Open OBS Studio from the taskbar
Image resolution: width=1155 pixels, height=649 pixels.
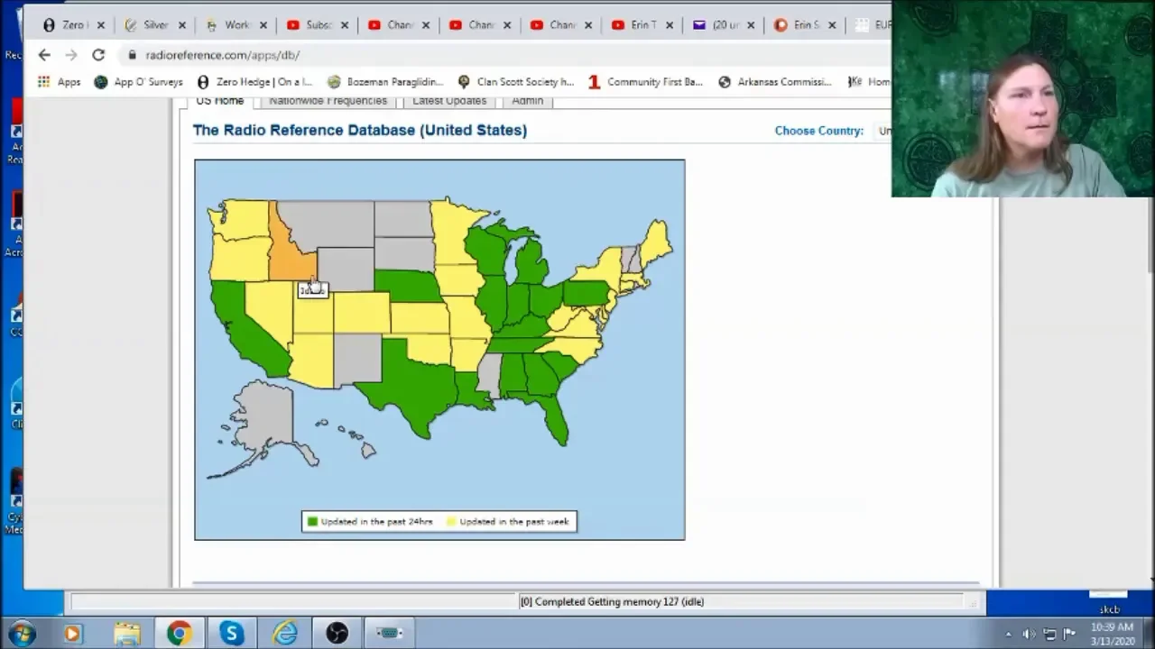pos(337,634)
